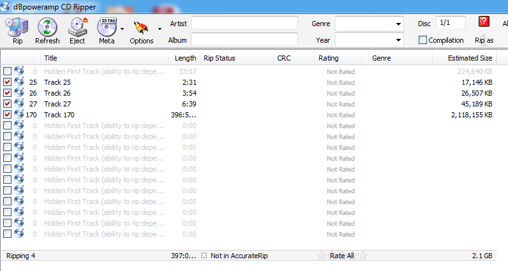508x271 pixels.
Task: Open the Meta ID tag tool
Action: click(x=107, y=27)
